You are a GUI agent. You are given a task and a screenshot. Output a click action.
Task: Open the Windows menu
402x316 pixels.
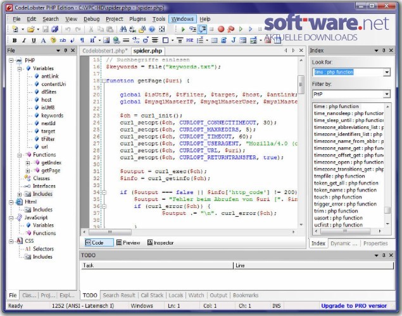click(182, 19)
